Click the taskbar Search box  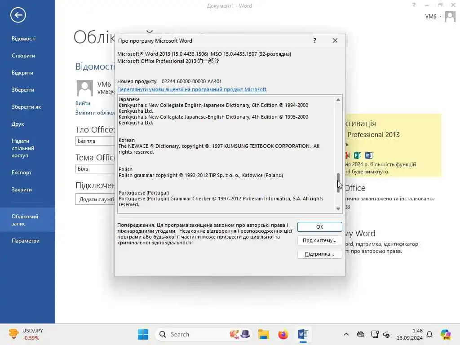203,334
